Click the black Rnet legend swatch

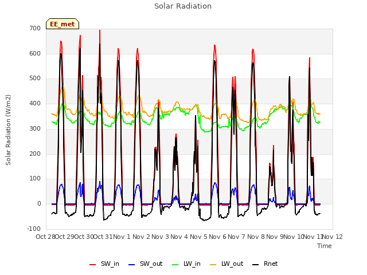click(256, 265)
